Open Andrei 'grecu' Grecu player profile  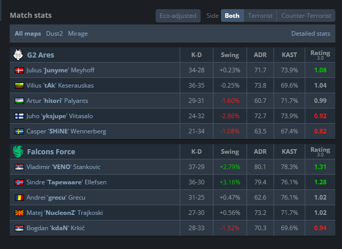pos(56,198)
